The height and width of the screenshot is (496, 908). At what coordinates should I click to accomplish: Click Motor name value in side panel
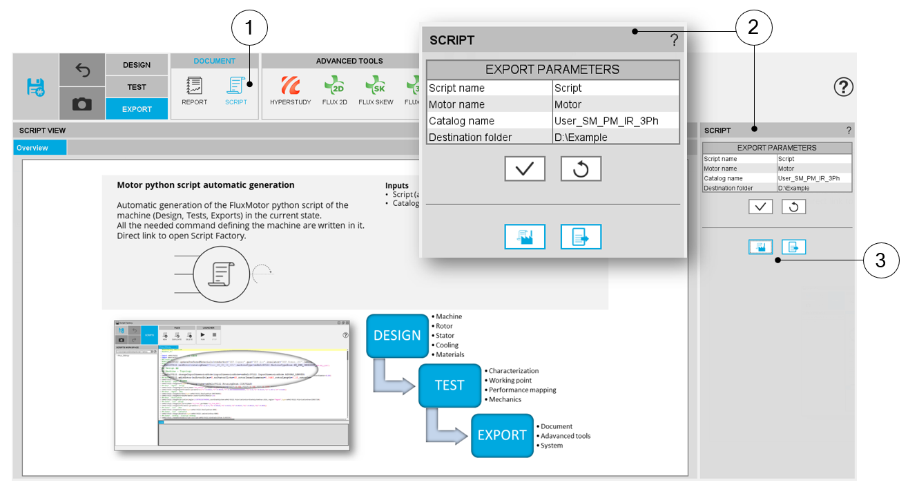[x=814, y=169]
